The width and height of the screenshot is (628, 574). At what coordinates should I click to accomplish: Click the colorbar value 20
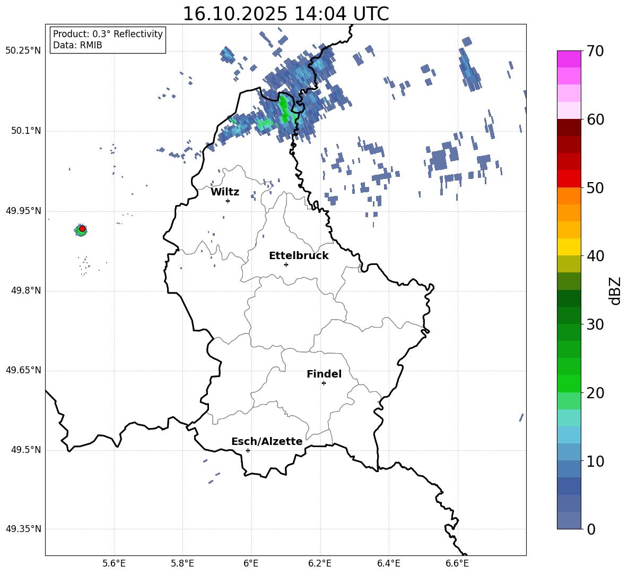(x=595, y=393)
